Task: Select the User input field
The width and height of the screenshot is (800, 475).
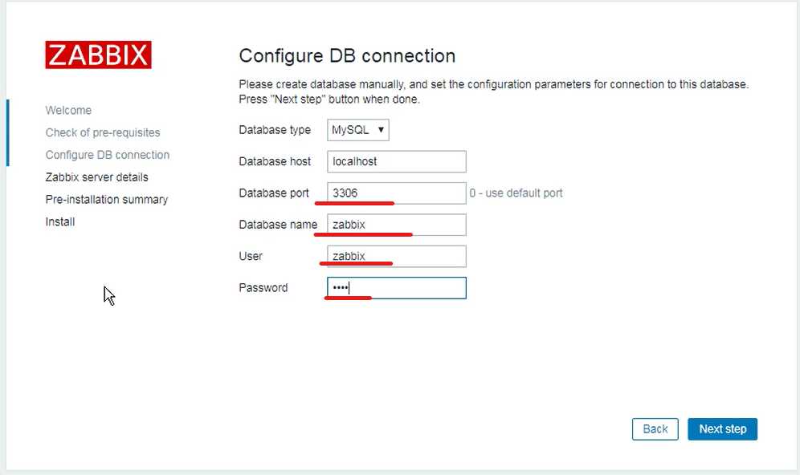Action: pyautogui.click(x=396, y=256)
